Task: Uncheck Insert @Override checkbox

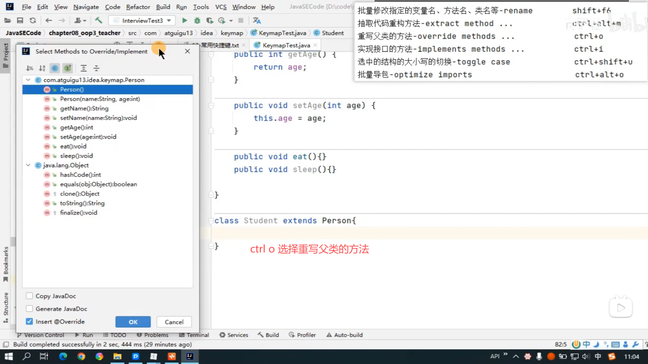Action: (29, 322)
